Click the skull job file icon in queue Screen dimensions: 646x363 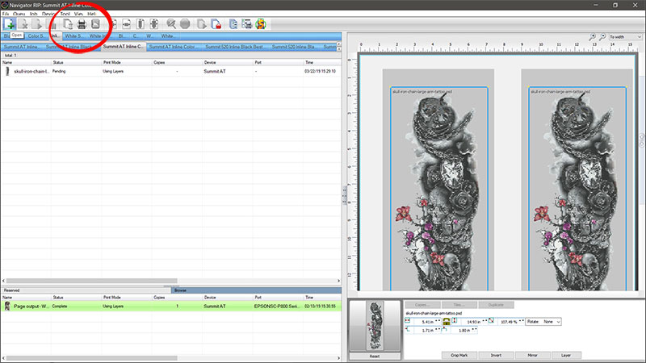[x=7, y=71]
